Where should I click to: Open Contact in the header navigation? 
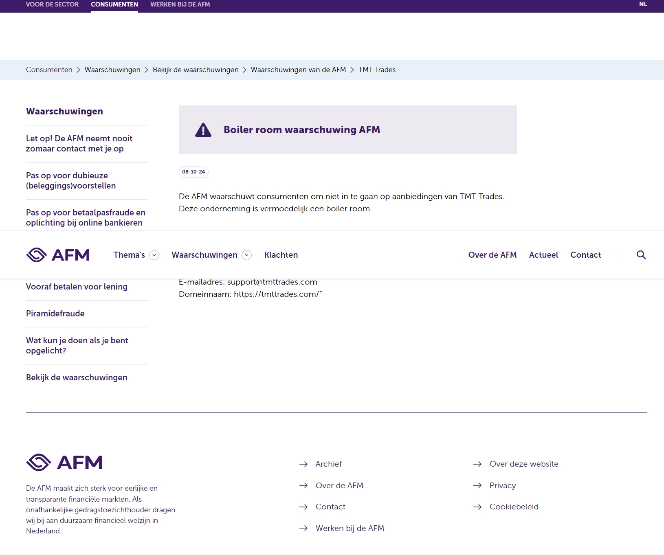[x=586, y=255]
